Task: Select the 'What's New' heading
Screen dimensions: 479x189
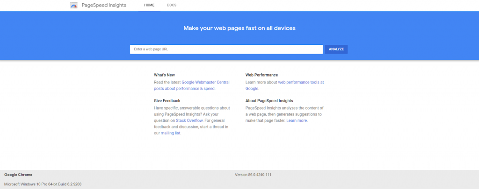Action: pyautogui.click(x=164, y=75)
